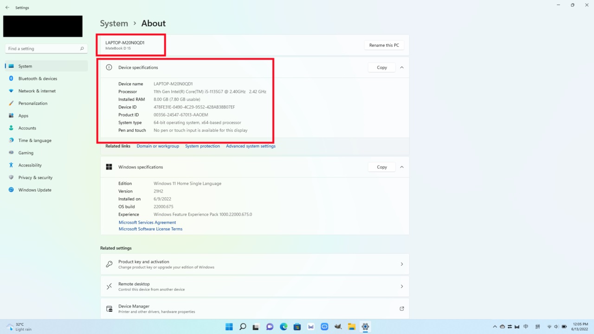Image resolution: width=594 pixels, height=334 pixels.
Task: Open Gaming settings
Action: [x=46, y=153]
